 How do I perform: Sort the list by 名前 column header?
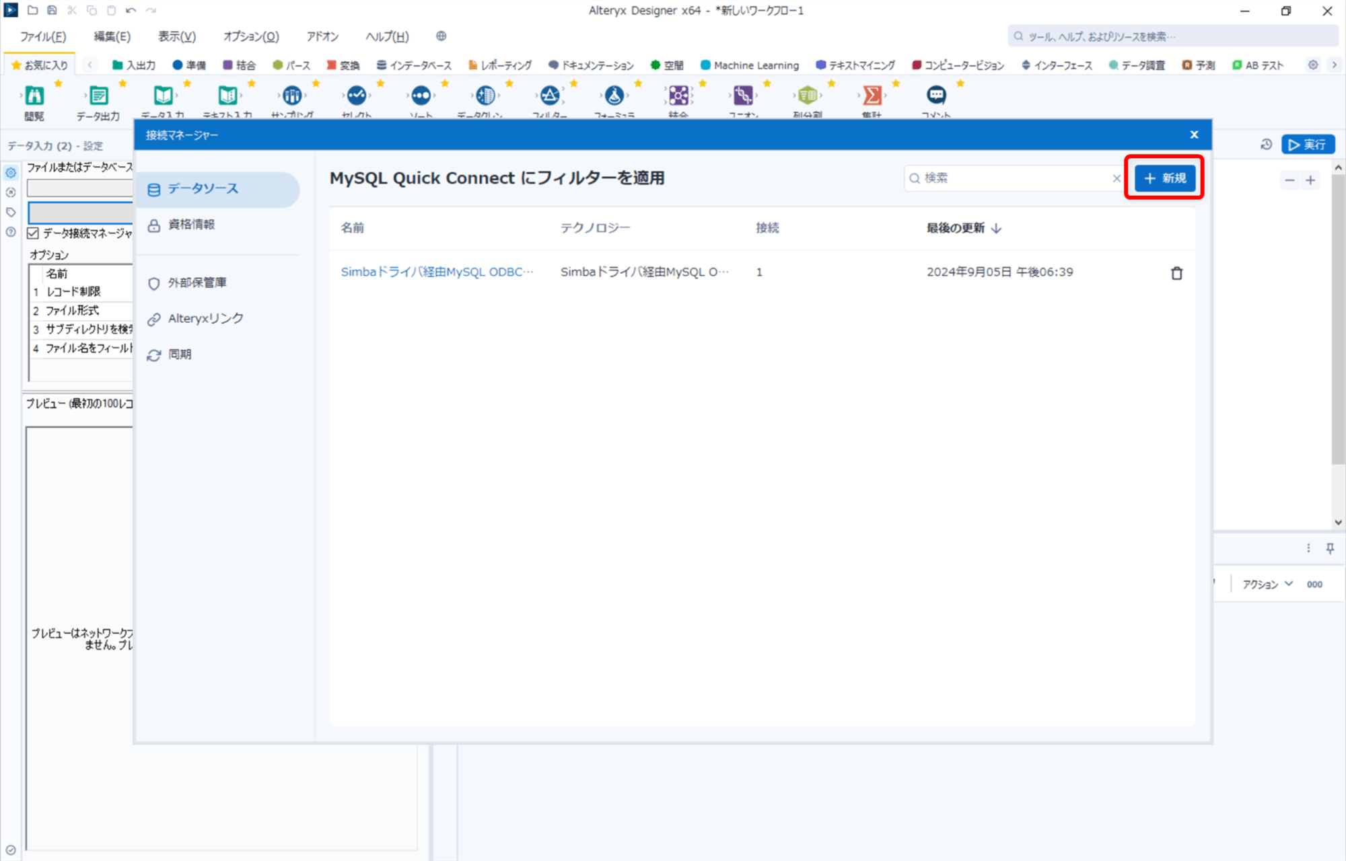(x=352, y=228)
